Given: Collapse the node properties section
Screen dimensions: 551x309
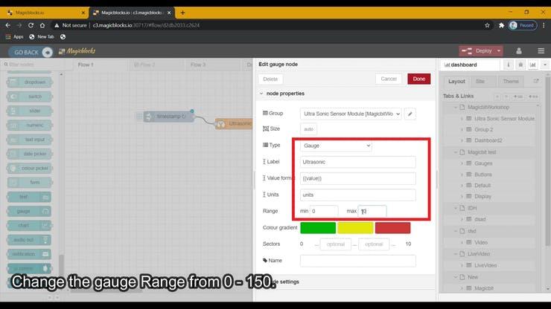Looking at the screenshot, I should 261,94.
